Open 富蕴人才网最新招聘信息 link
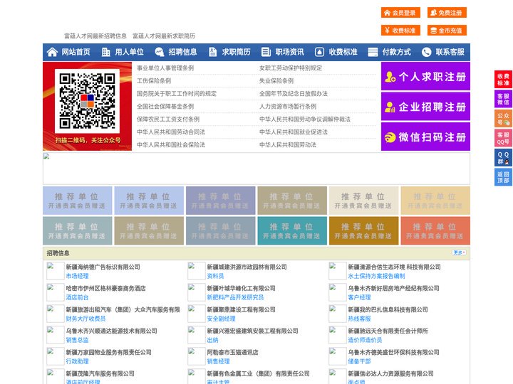513x384 pixels. pos(95,36)
